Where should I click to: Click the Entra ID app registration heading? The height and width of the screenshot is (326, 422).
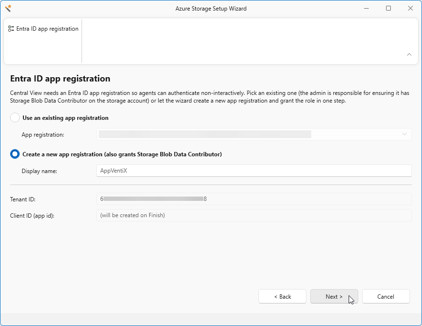pyautogui.click(x=60, y=79)
